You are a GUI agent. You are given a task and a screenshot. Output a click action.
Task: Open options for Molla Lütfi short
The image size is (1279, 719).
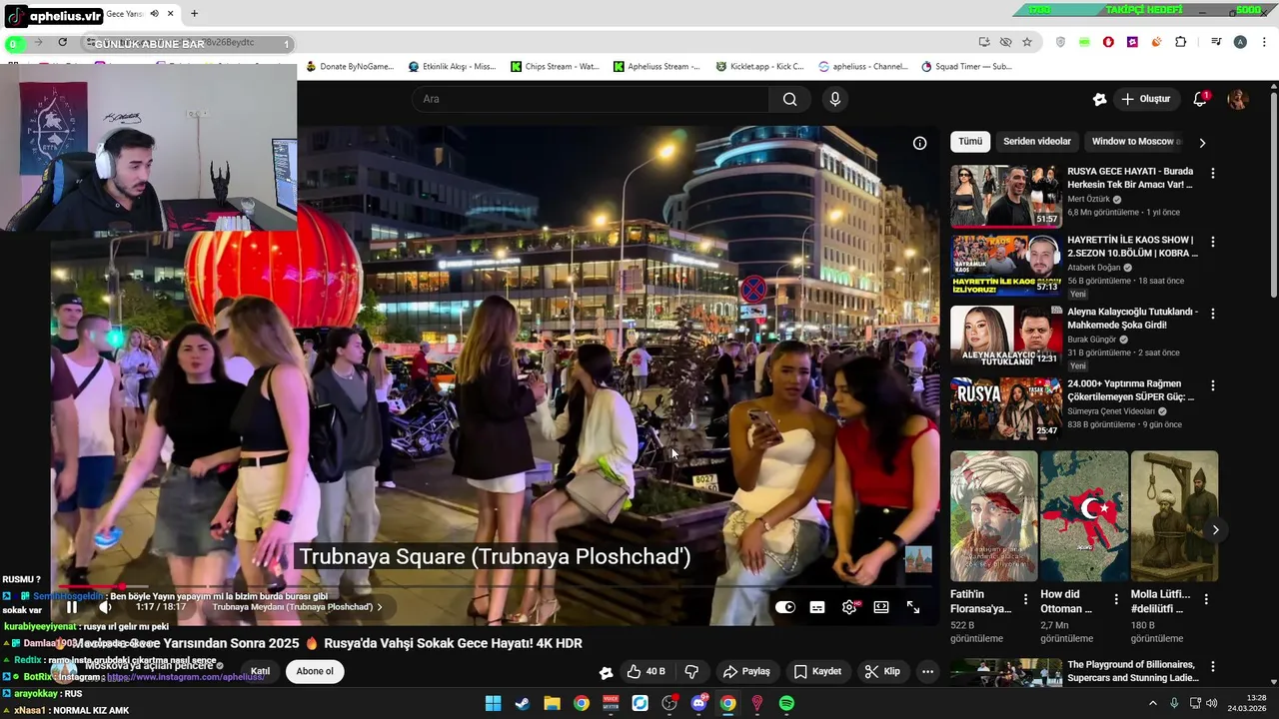1206,599
